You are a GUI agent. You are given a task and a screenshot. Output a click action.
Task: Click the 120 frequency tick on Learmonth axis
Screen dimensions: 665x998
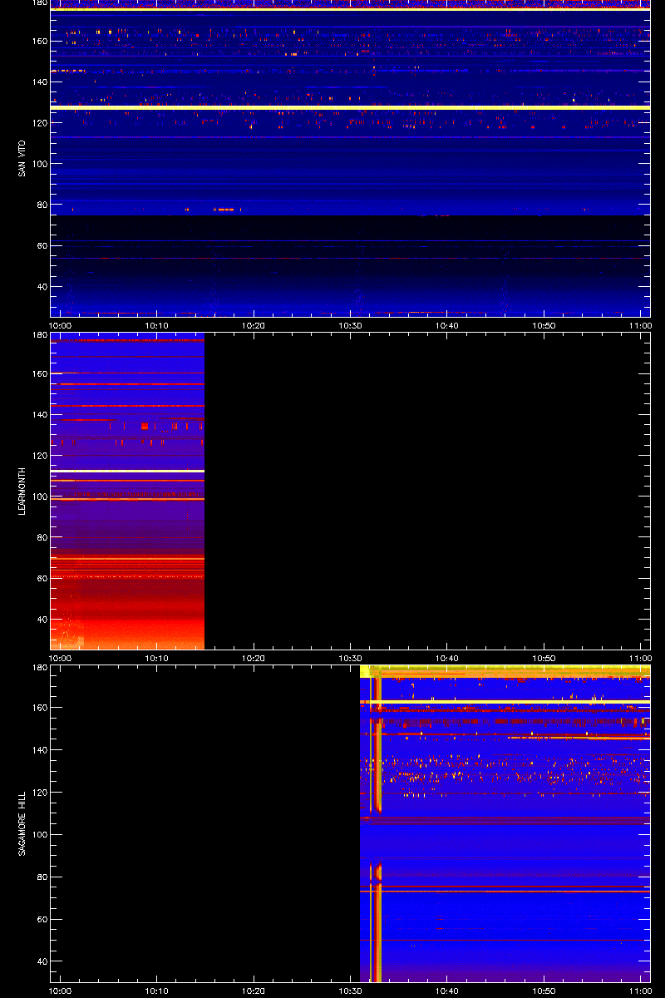tap(39, 455)
